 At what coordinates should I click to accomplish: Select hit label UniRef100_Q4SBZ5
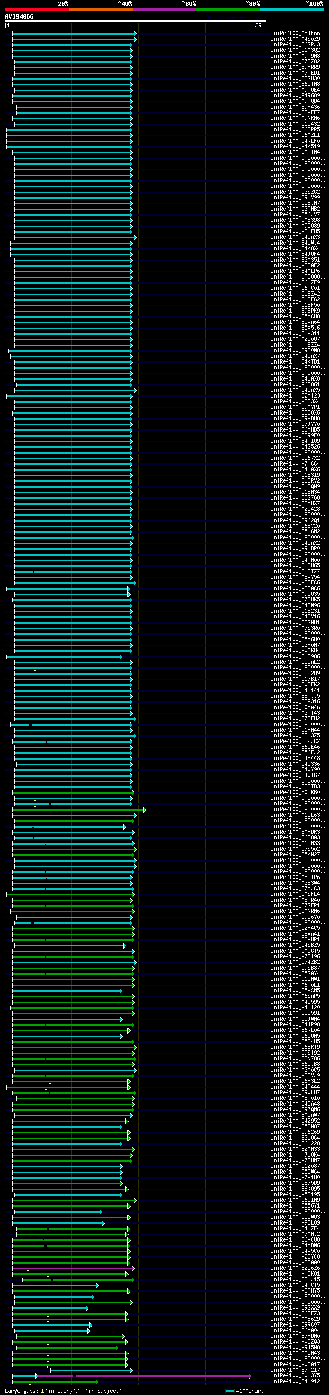[x=295, y=945]
